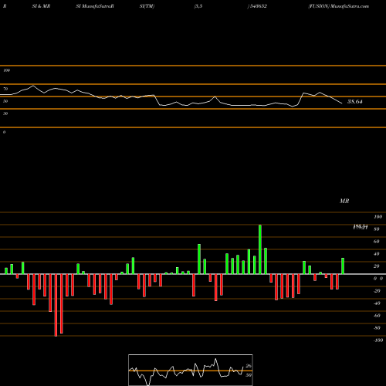
Task: Click the -100 label on the MR axis
Action: click(x=378, y=340)
